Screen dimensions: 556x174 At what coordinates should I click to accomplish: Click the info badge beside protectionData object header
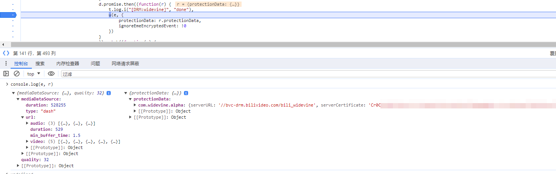(186, 93)
